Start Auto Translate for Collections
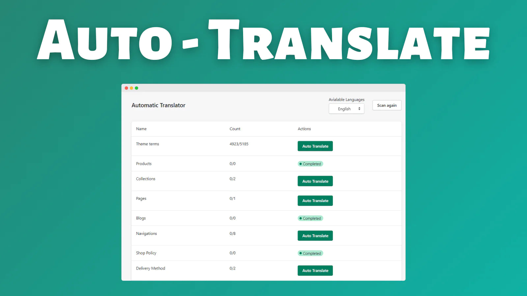The width and height of the screenshot is (527, 296). click(315, 181)
